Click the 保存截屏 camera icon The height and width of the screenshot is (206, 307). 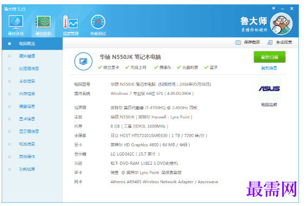(x=238, y=42)
